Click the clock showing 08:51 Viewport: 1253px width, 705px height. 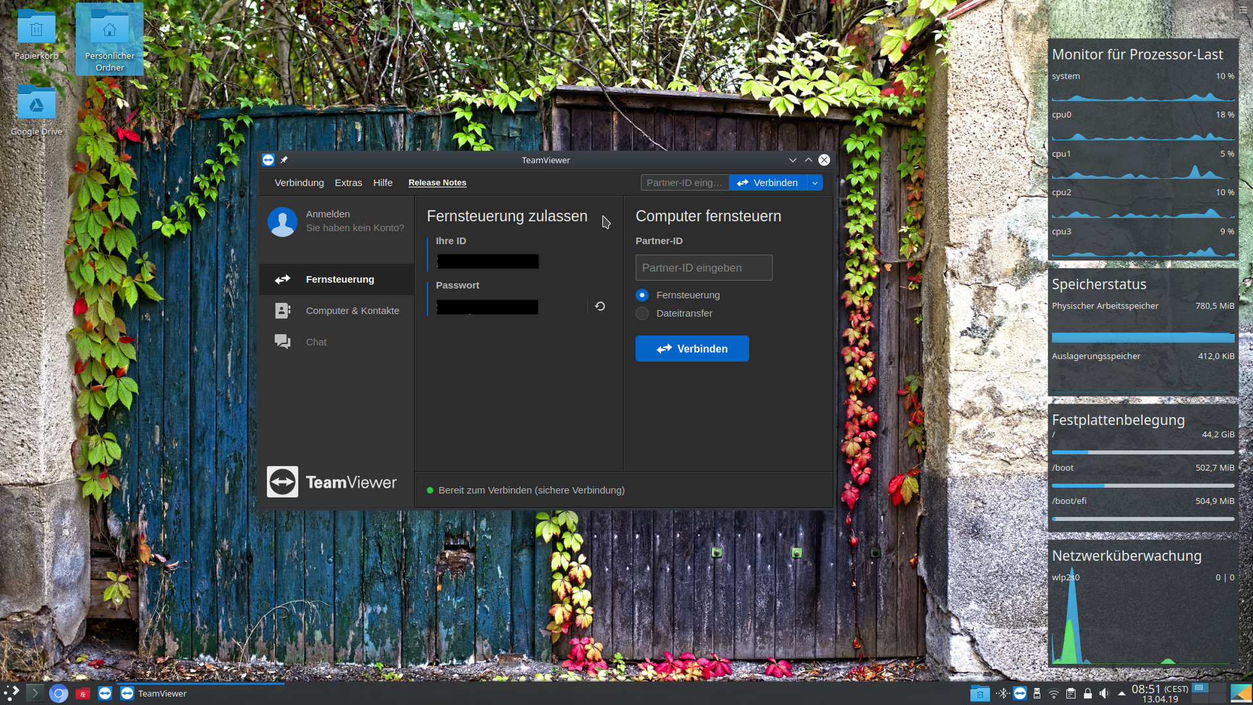point(1160,693)
